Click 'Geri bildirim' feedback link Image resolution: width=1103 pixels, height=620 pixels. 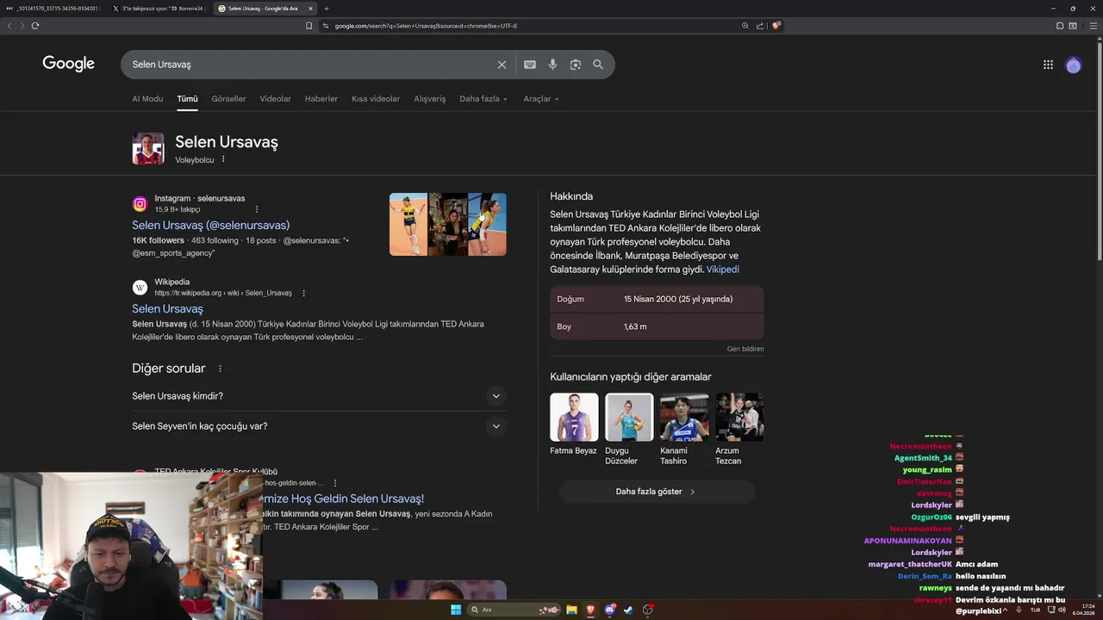click(x=745, y=349)
